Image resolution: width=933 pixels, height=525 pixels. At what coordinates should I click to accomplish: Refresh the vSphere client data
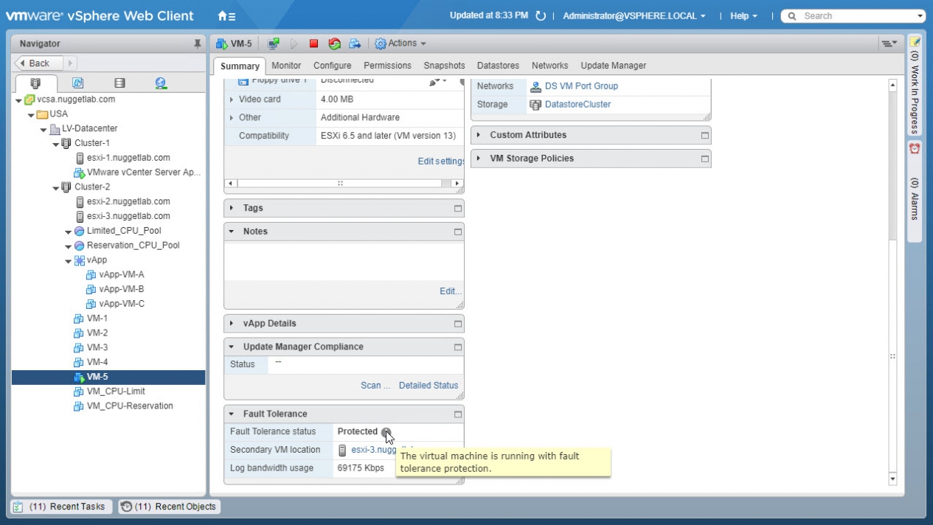pos(541,16)
